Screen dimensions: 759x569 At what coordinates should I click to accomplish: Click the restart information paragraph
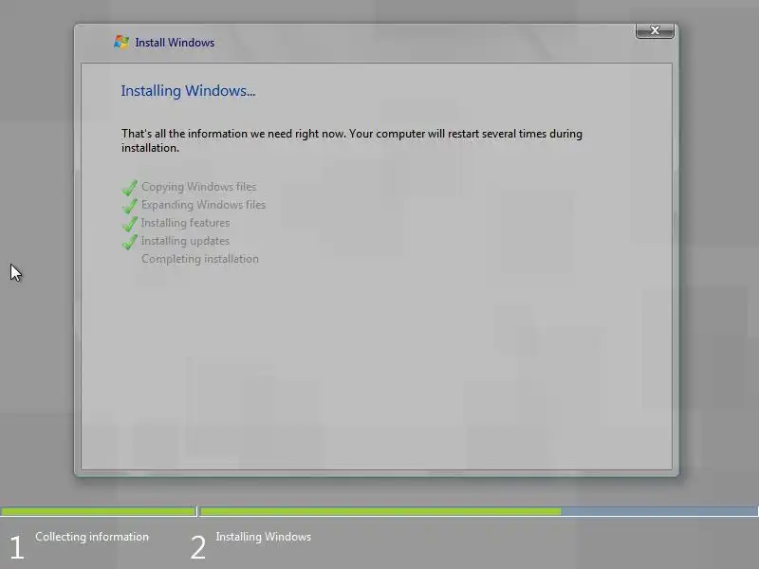pos(352,140)
